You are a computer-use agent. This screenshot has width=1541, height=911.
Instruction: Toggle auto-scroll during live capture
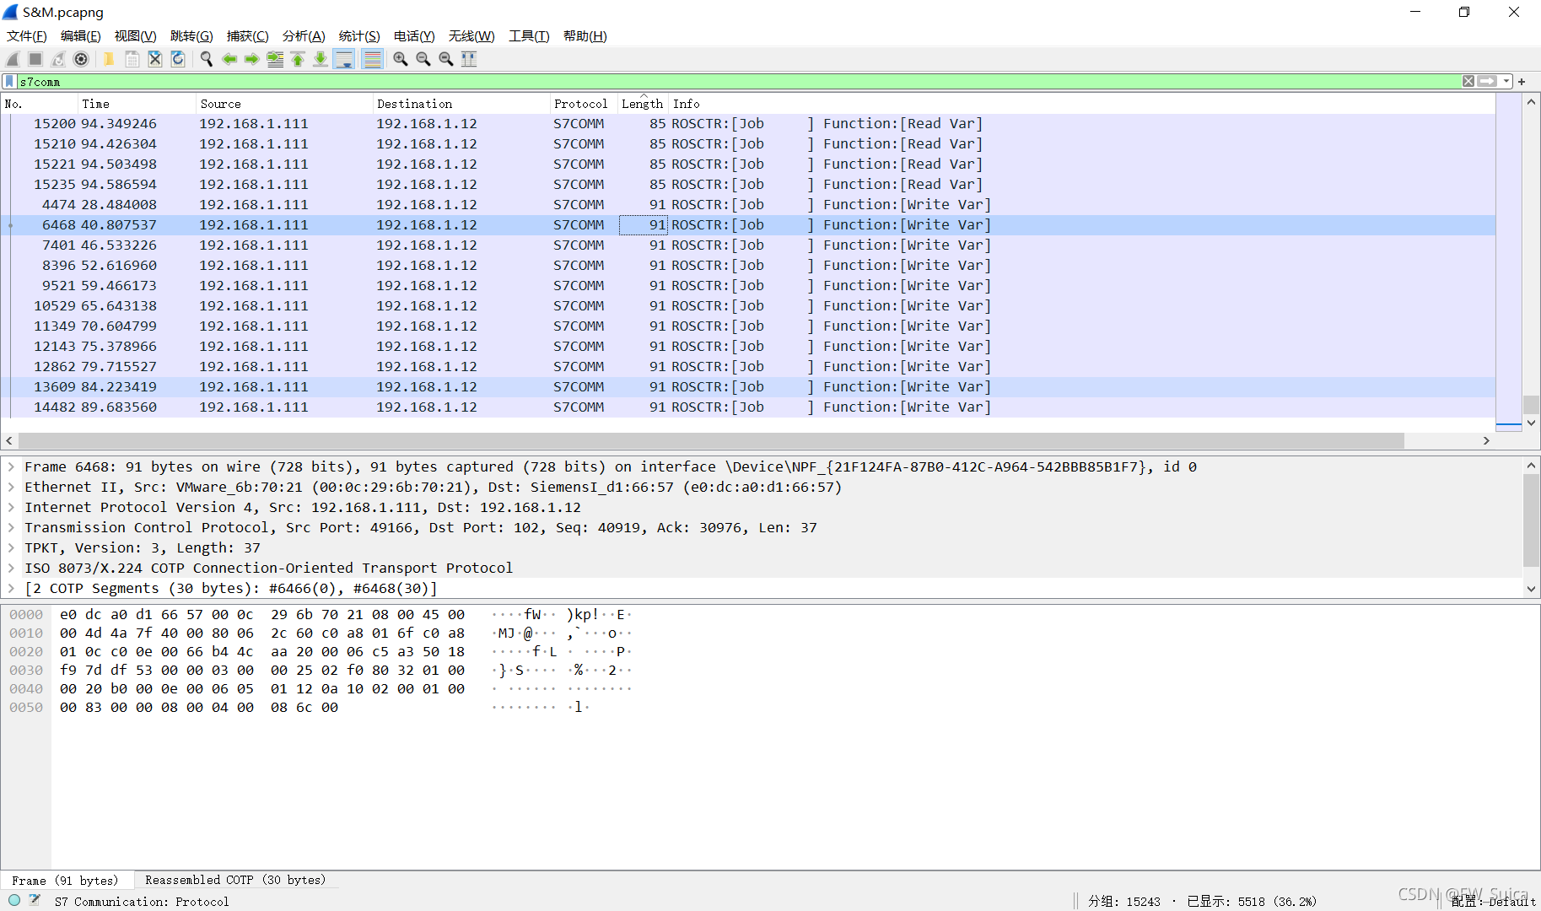click(344, 59)
